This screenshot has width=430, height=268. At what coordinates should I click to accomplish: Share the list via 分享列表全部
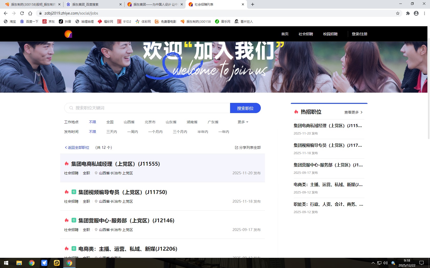pyautogui.click(x=248, y=148)
